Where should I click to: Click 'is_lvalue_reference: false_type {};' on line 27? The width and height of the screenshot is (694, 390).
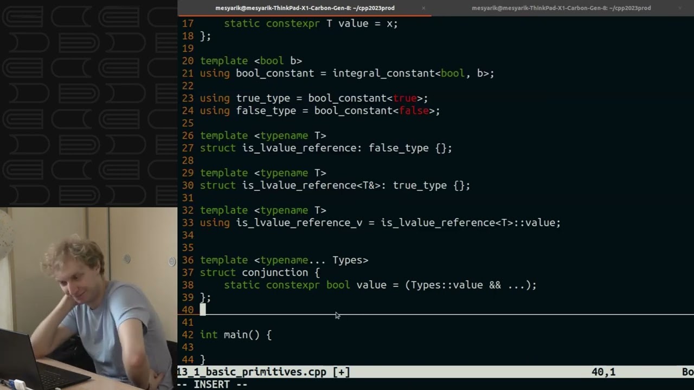[347, 148]
